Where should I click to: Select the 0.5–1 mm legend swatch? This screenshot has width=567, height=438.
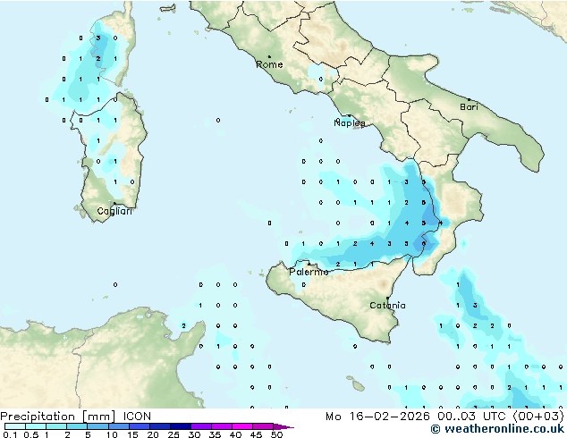pyautogui.click(x=36, y=426)
